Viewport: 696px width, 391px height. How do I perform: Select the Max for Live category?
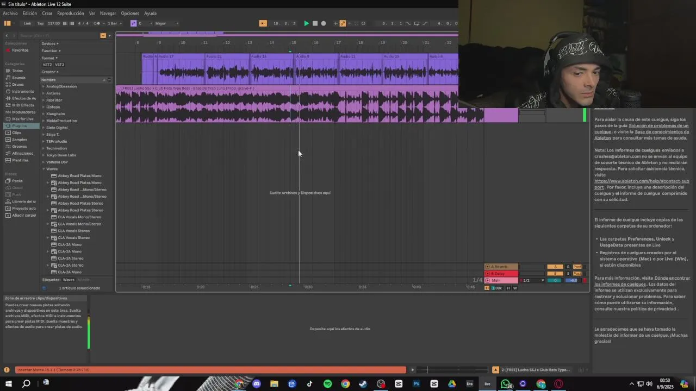pos(22,119)
